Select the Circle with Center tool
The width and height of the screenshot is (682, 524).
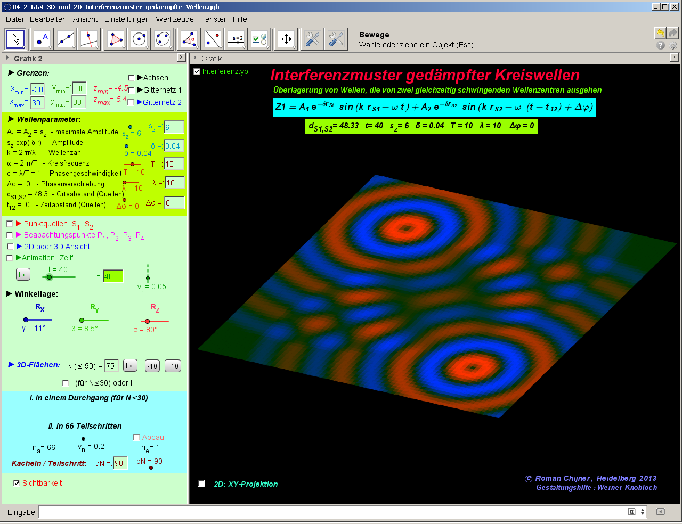pyautogui.click(x=139, y=39)
